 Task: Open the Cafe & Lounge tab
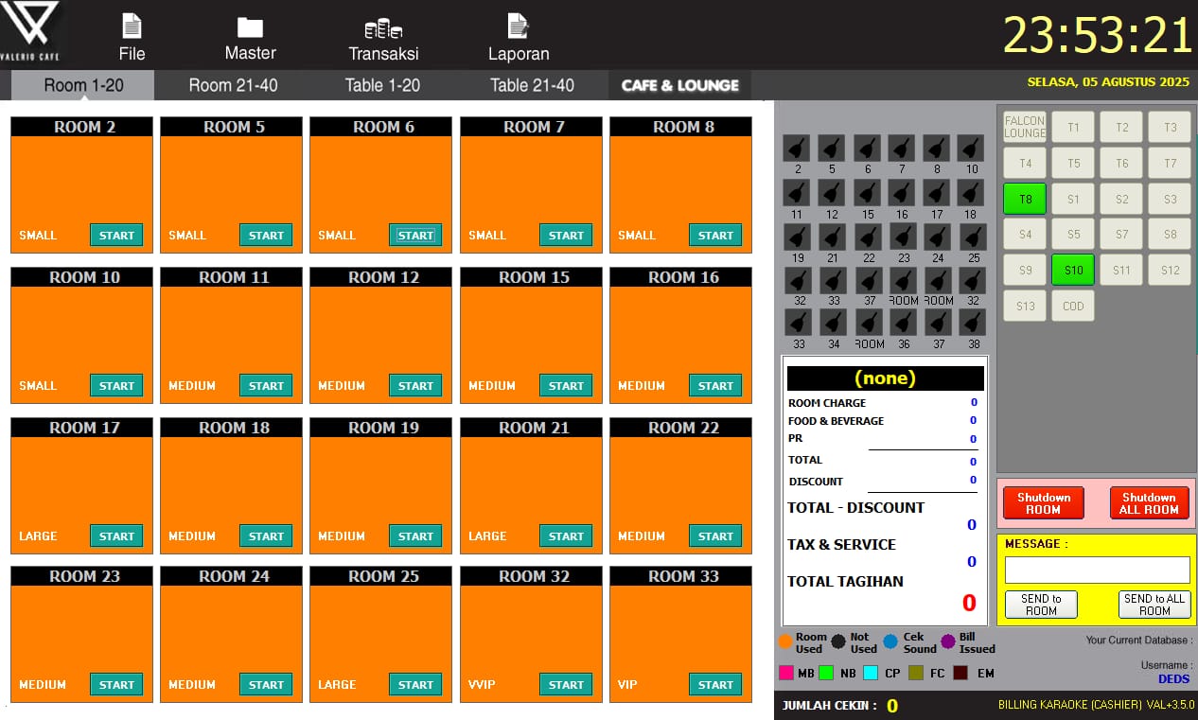point(679,85)
